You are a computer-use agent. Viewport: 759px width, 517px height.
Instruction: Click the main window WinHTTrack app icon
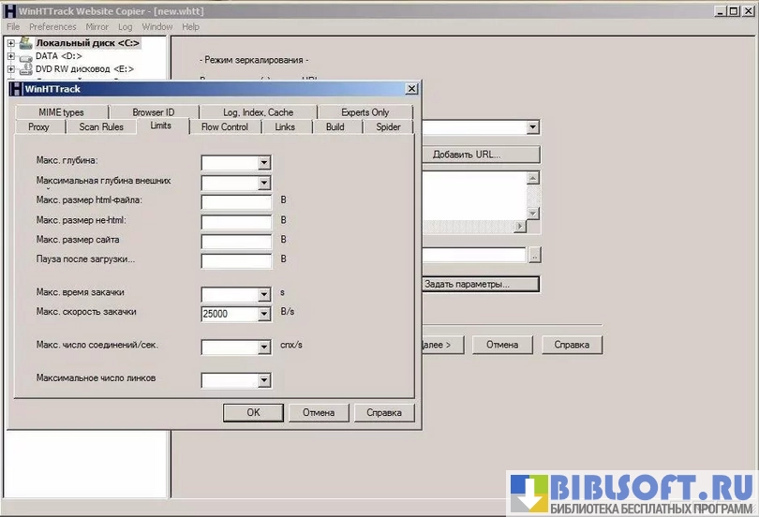[x=8, y=11]
